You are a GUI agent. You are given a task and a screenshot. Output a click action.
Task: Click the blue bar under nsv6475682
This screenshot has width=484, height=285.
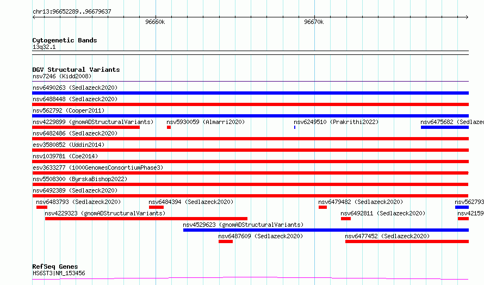coord(445,127)
